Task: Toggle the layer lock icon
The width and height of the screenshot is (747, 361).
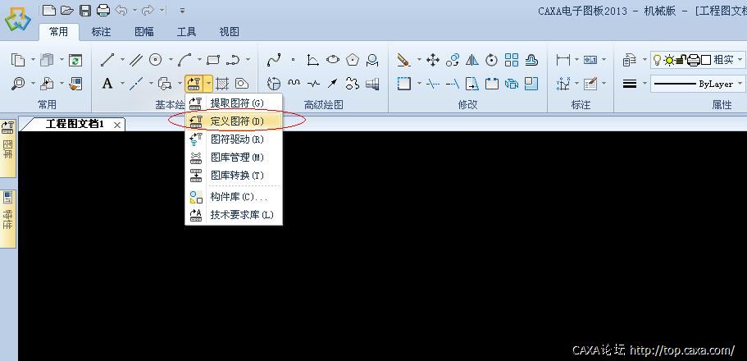Action: point(681,60)
